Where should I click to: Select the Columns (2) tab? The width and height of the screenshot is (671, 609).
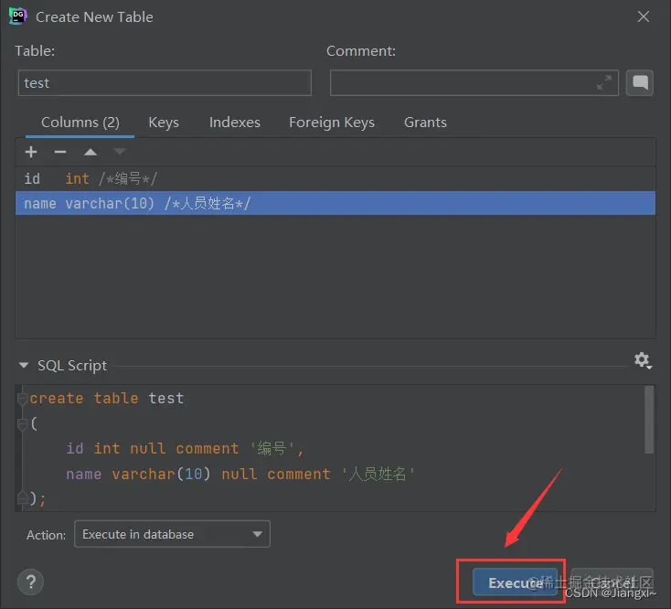[x=80, y=123]
